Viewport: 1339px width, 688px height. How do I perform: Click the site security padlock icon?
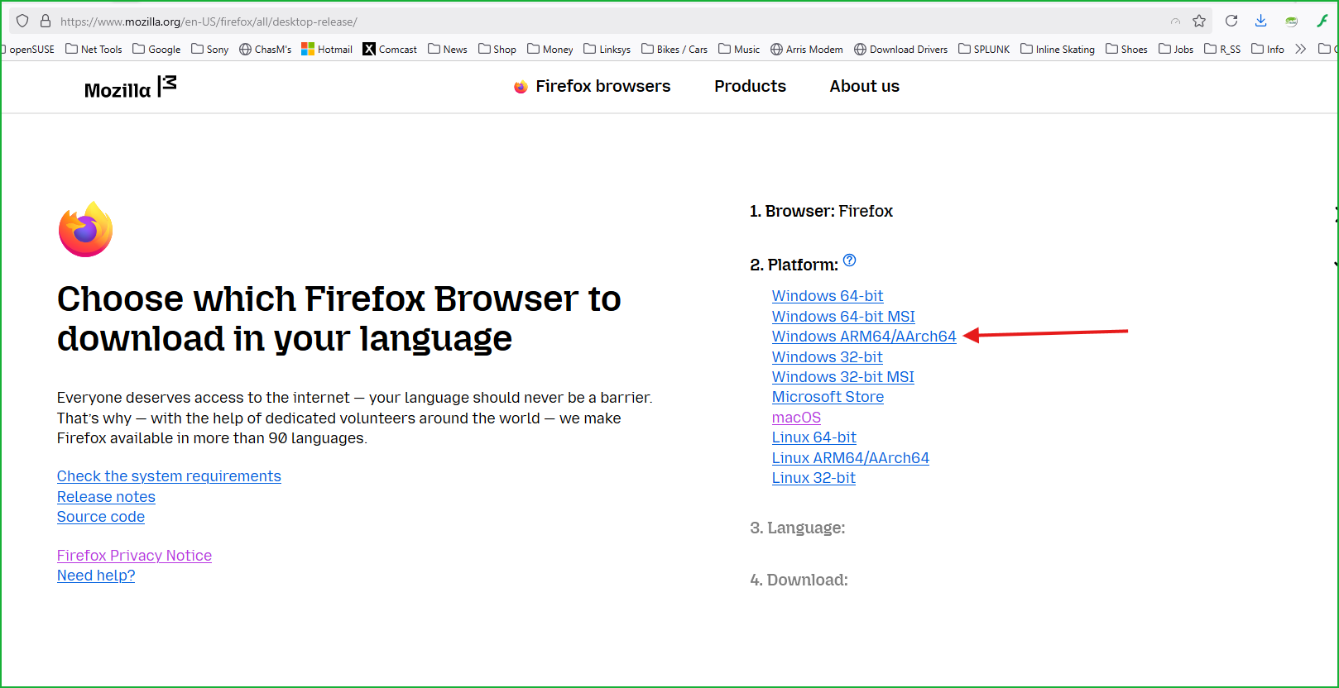click(x=46, y=21)
